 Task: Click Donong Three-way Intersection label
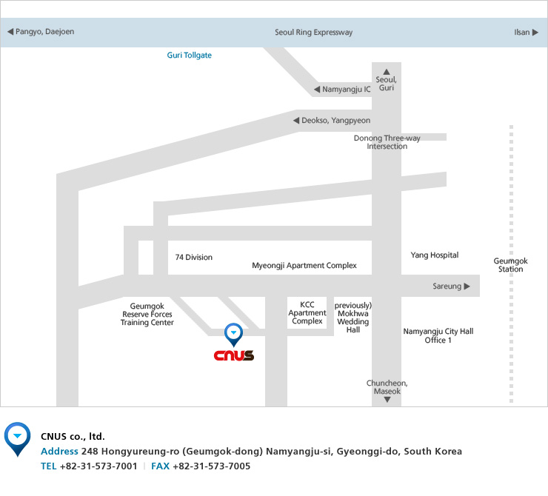[x=387, y=142]
